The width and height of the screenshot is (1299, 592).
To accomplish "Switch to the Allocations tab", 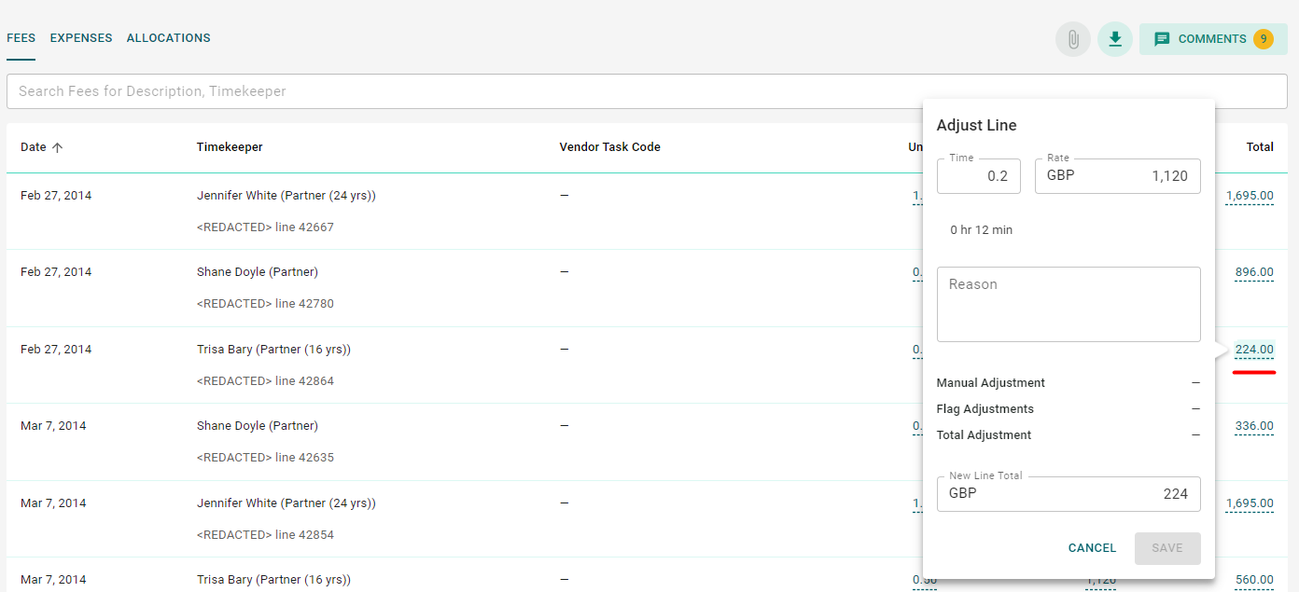I will (x=168, y=38).
